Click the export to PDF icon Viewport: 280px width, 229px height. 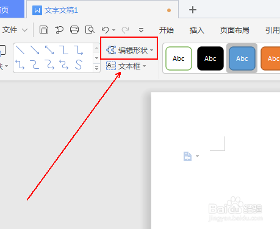click(x=59, y=30)
